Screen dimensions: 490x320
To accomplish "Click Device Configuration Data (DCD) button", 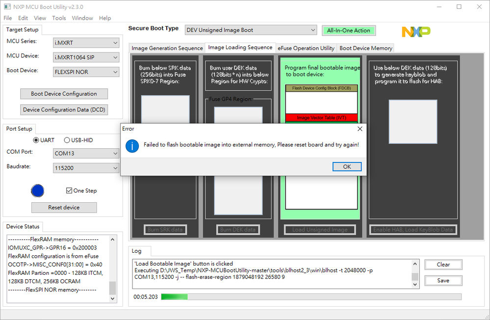I will click(64, 110).
